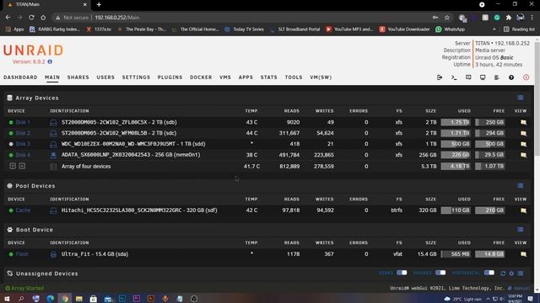This screenshot has width=540, height=303.
Task: Click the logout icon in Unraid header
Action: click(x=440, y=77)
